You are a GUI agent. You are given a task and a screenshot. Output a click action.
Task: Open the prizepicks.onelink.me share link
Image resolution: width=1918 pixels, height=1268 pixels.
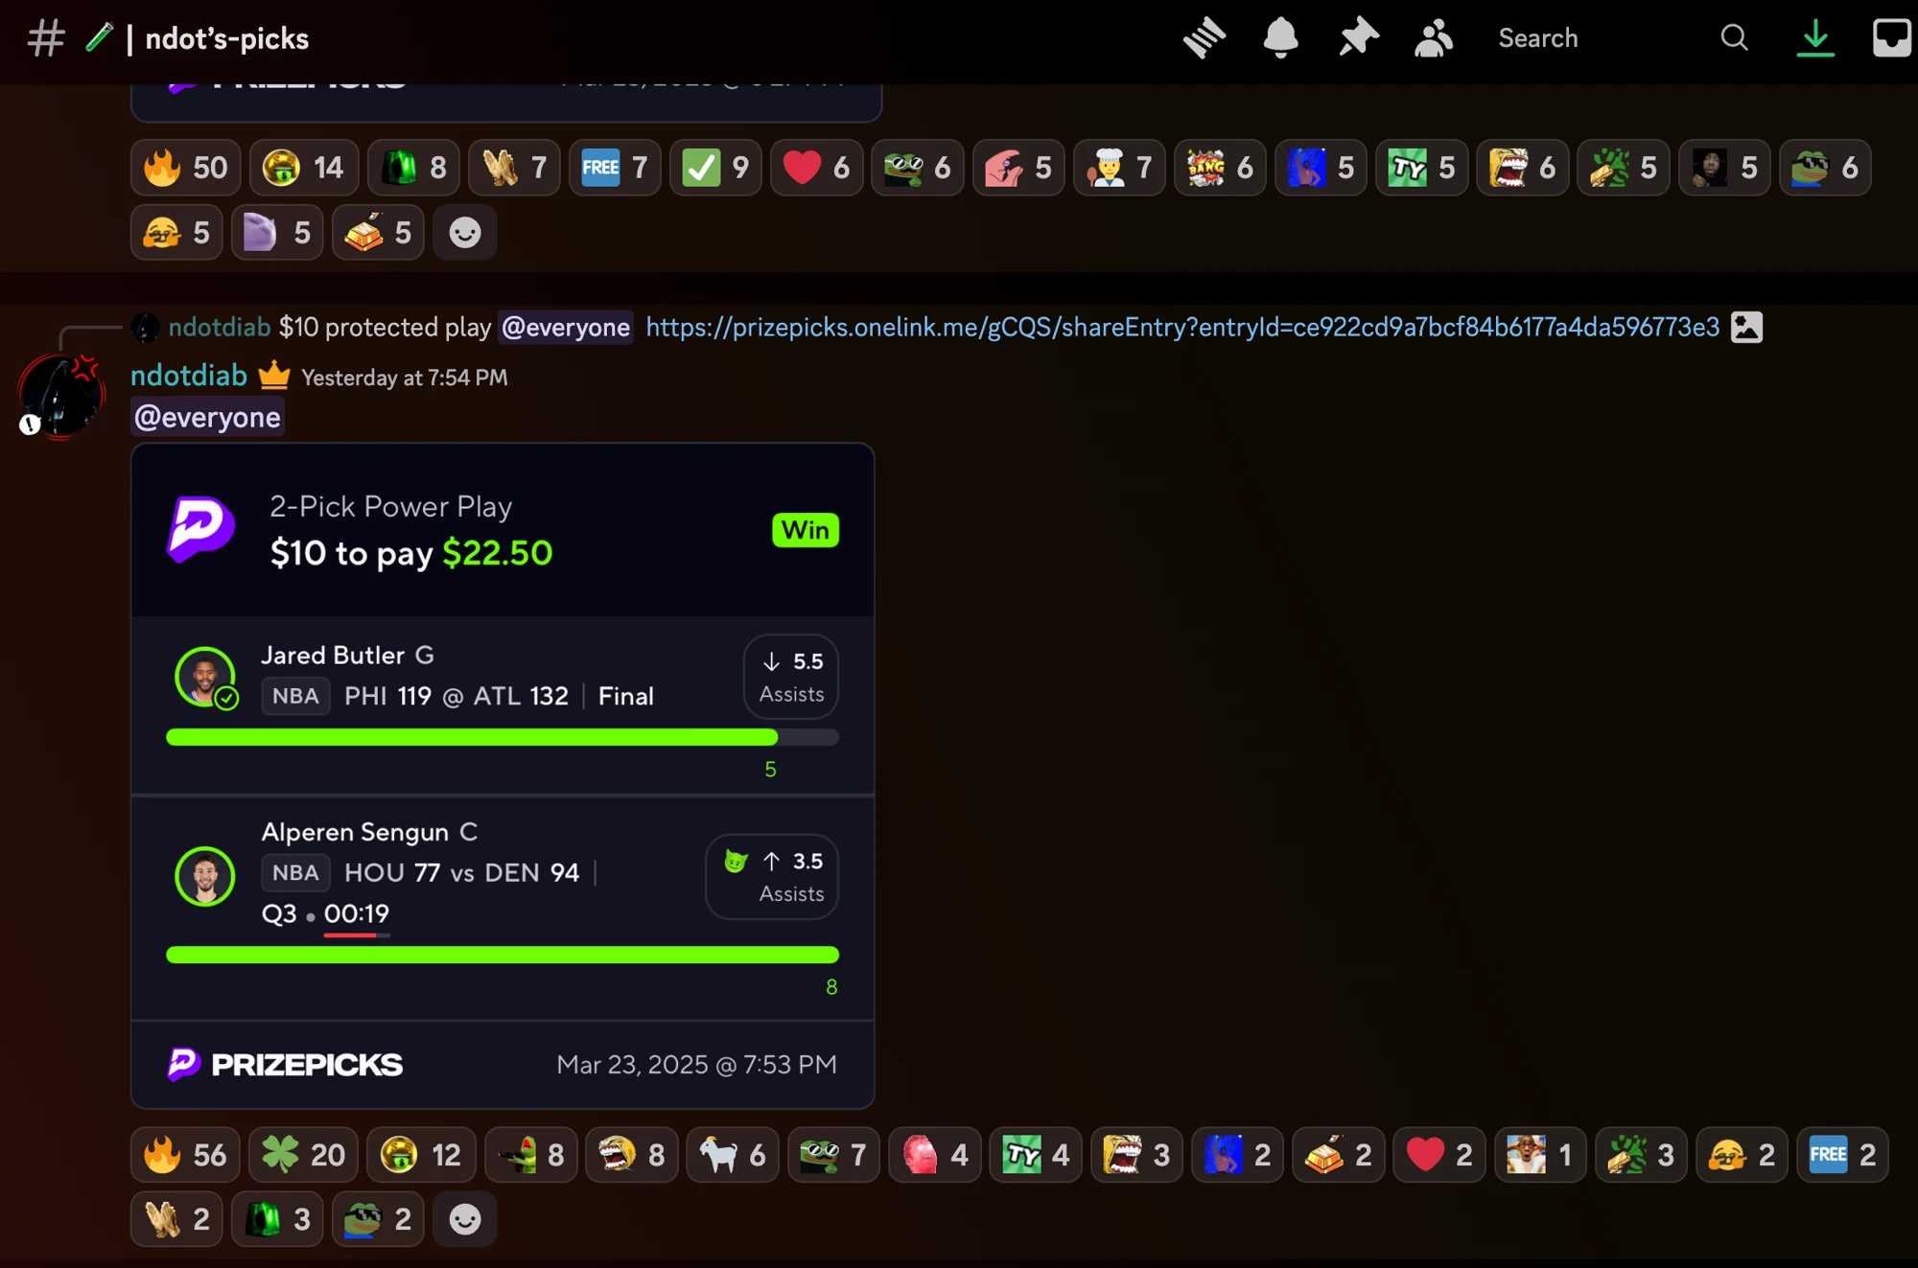[1182, 327]
